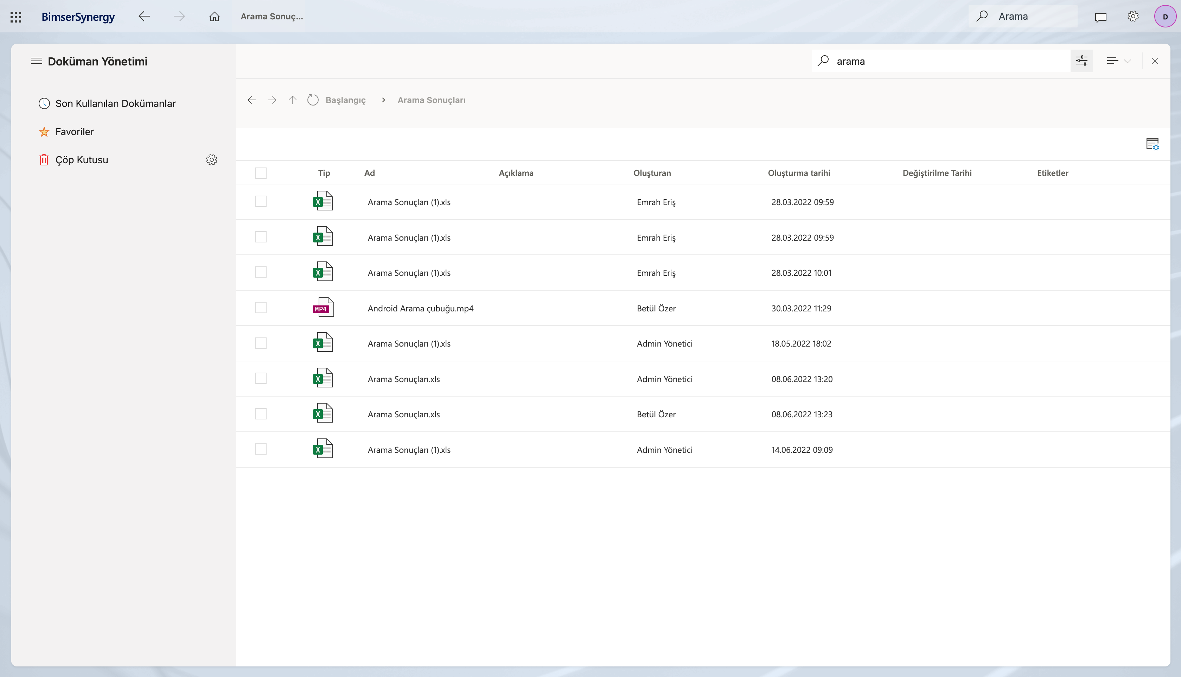1181x677 pixels.
Task: Click Excel icon of 08.06.2022 13:20 file
Action: [323, 378]
